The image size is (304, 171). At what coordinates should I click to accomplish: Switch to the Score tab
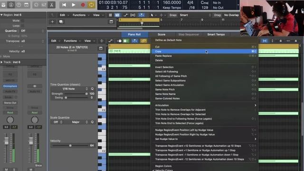coord(161,34)
